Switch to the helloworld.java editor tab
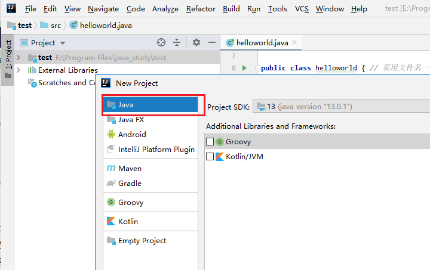 [x=262, y=43]
